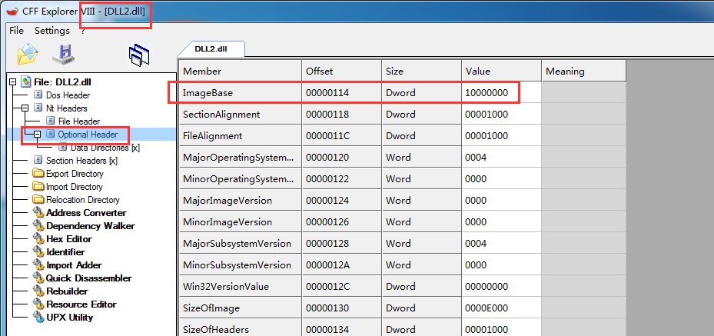Click the Value column header
This screenshot has width=714, height=336.
coord(501,71)
